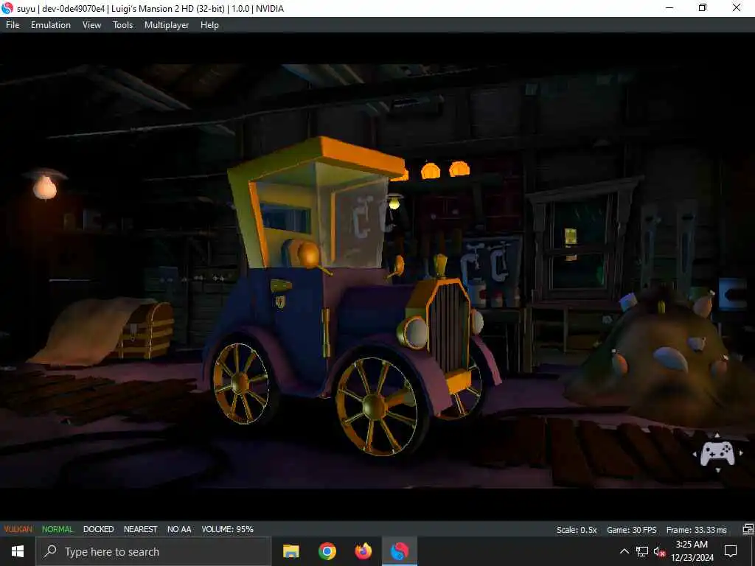Toggle the VULKAN graphics API indicator
Viewport: 755px width, 566px height.
pyautogui.click(x=18, y=529)
